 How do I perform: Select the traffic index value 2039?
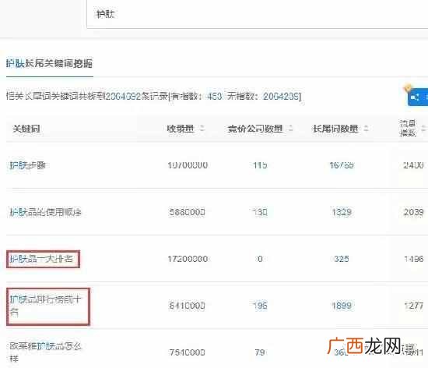(413, 212)
